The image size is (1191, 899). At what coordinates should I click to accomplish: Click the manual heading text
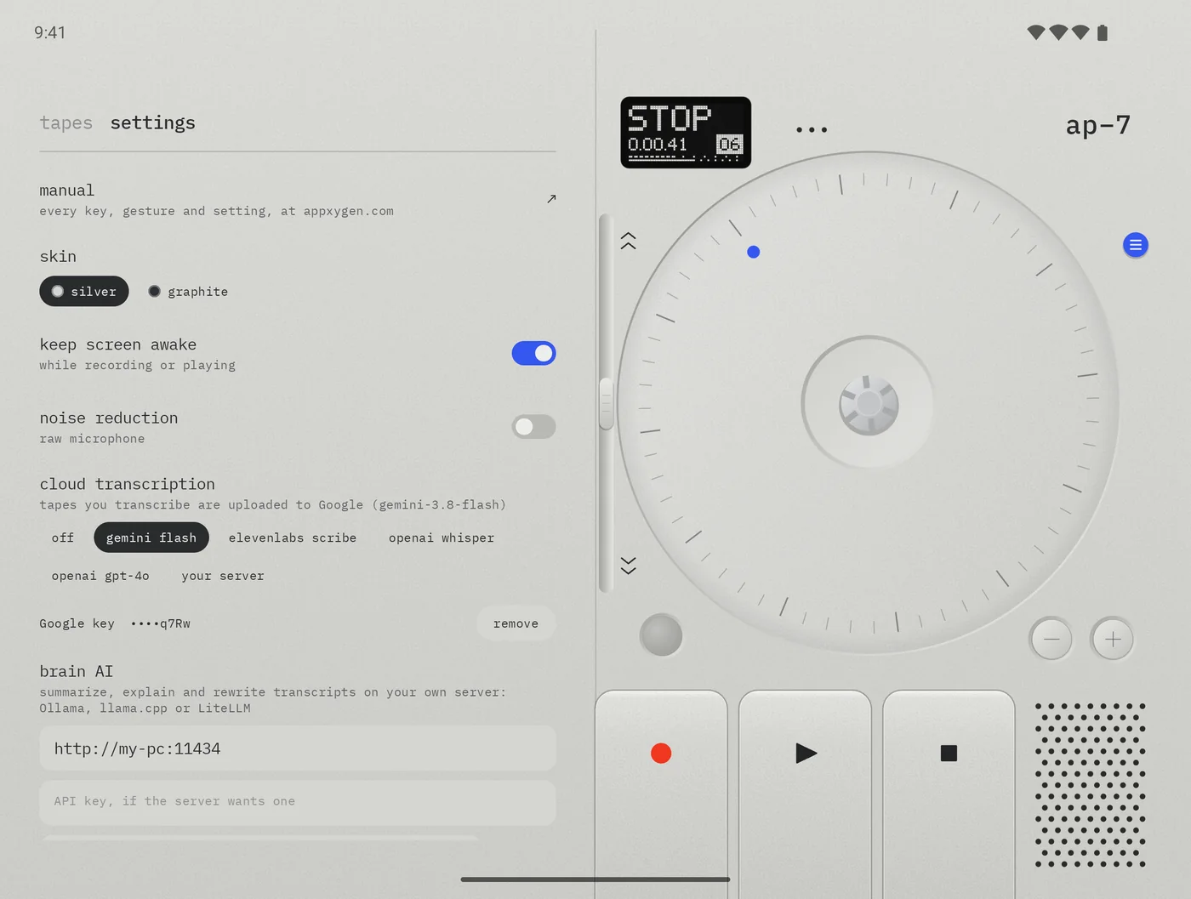[x=67, y=191]
